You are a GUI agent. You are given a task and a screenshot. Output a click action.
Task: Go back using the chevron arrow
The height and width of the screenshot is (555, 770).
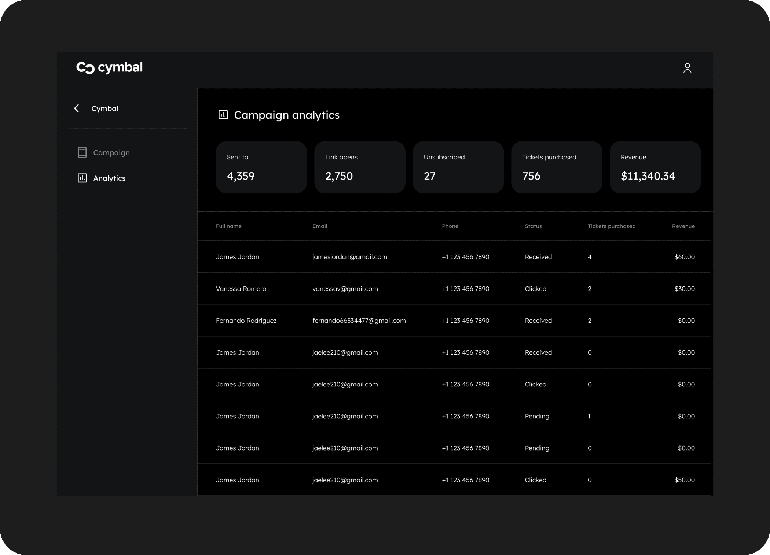77,108
